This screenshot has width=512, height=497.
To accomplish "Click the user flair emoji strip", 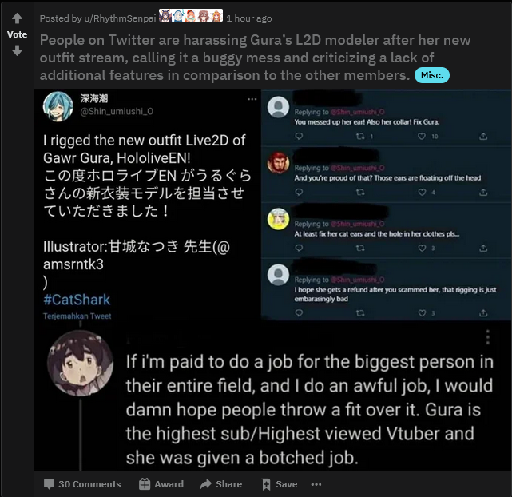I will [191, 15].
